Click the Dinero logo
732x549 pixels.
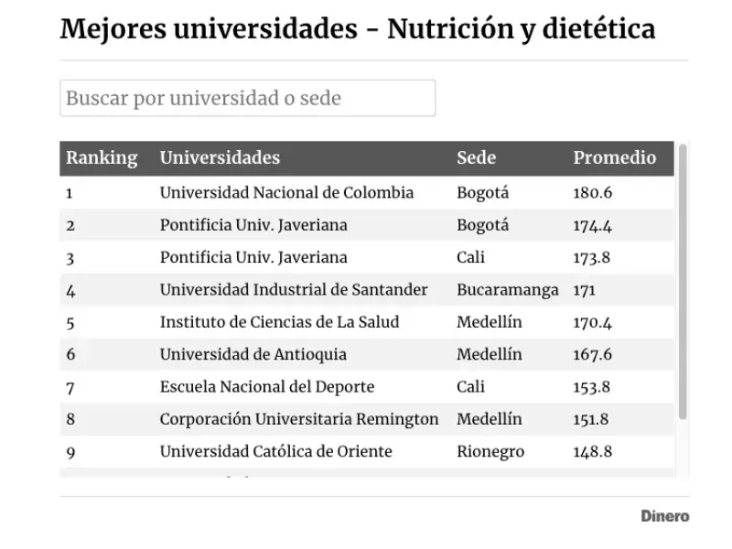(666, 515)
